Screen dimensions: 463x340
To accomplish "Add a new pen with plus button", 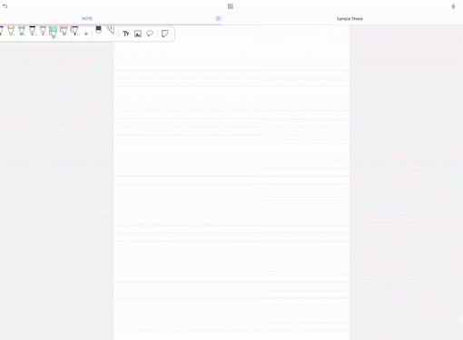I will [x=86, y=34].
